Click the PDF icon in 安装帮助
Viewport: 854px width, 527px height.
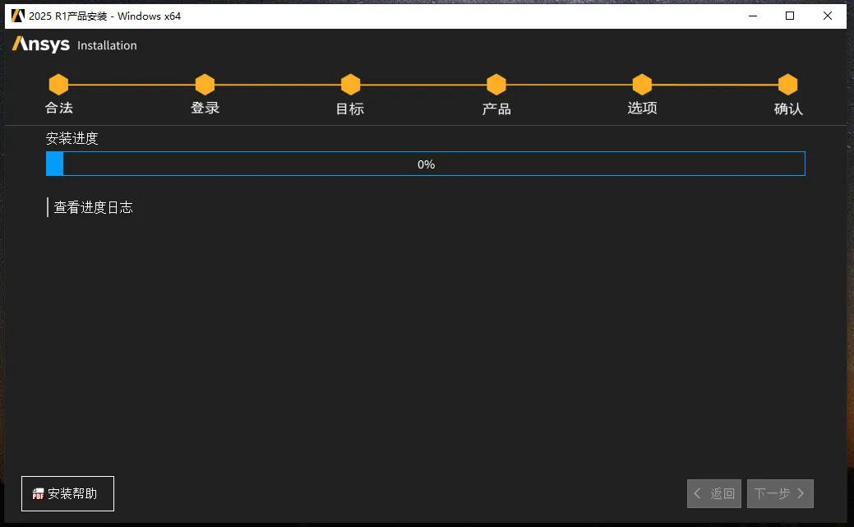pyautogui.click(x=38, y=494)
